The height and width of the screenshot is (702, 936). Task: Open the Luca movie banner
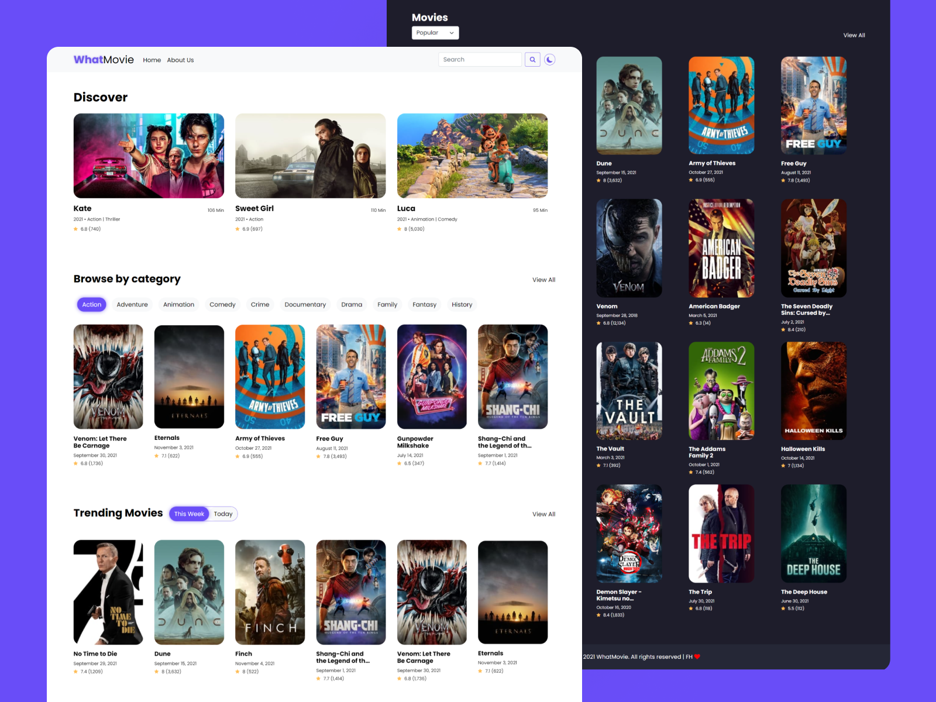point(473,156)
